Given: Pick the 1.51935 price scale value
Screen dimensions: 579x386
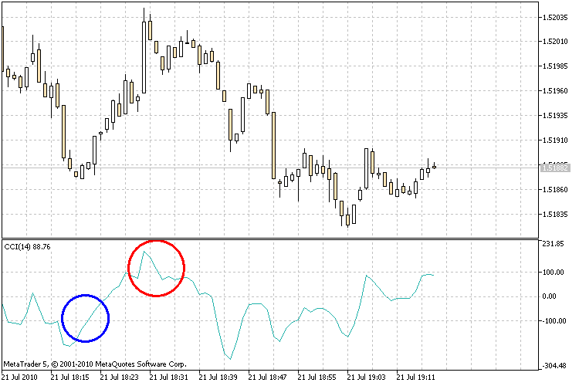Looking at the screenshot, I should click(x=555, y=116).
